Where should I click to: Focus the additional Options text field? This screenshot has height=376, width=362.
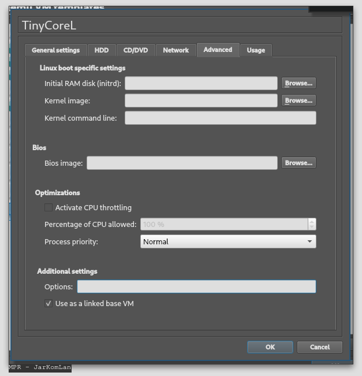tap(196, 286)
